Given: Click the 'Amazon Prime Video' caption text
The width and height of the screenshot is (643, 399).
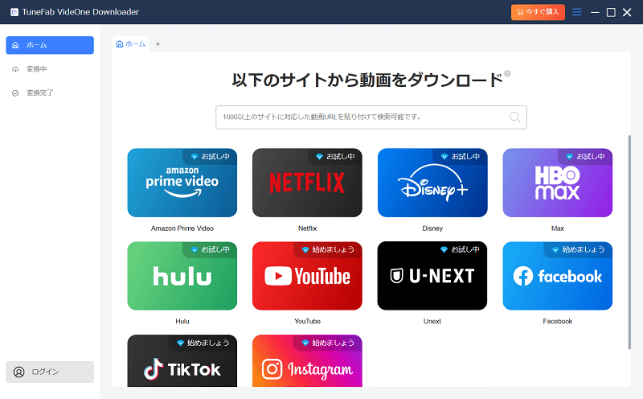Looking at the screenshot, I should (182, 228).
